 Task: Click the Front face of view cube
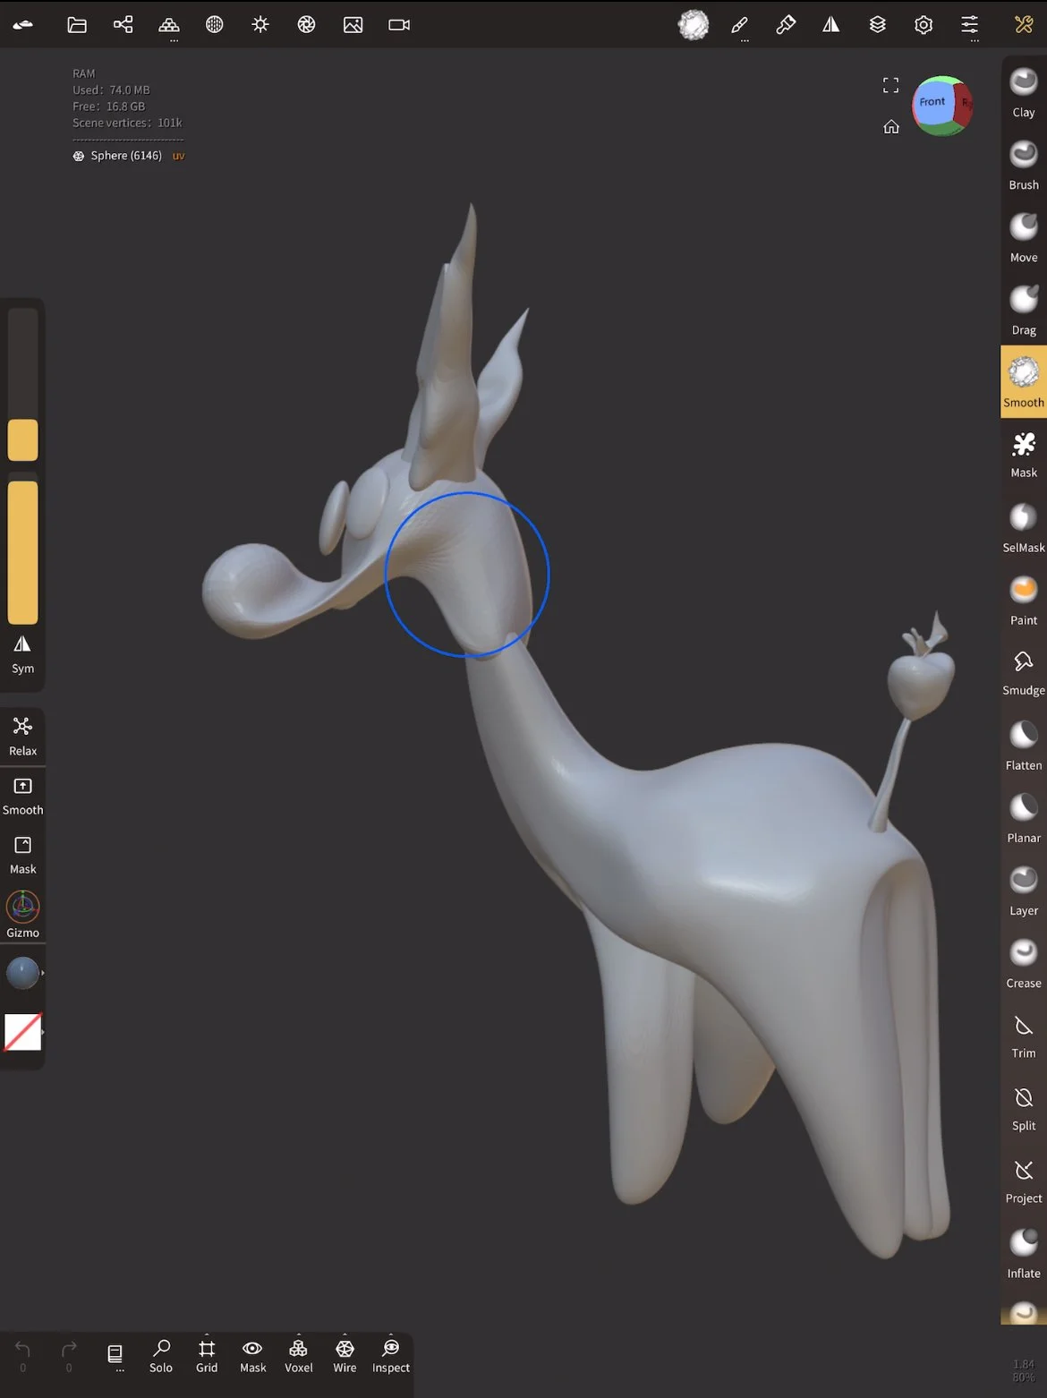point(932,102)
